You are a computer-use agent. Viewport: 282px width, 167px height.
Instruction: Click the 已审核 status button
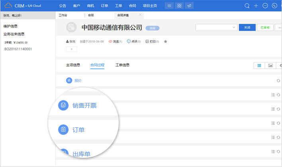pos(265,27)
